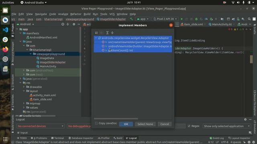
Task: Click the Debug app bug icon
Action: [x=196, y=19]
